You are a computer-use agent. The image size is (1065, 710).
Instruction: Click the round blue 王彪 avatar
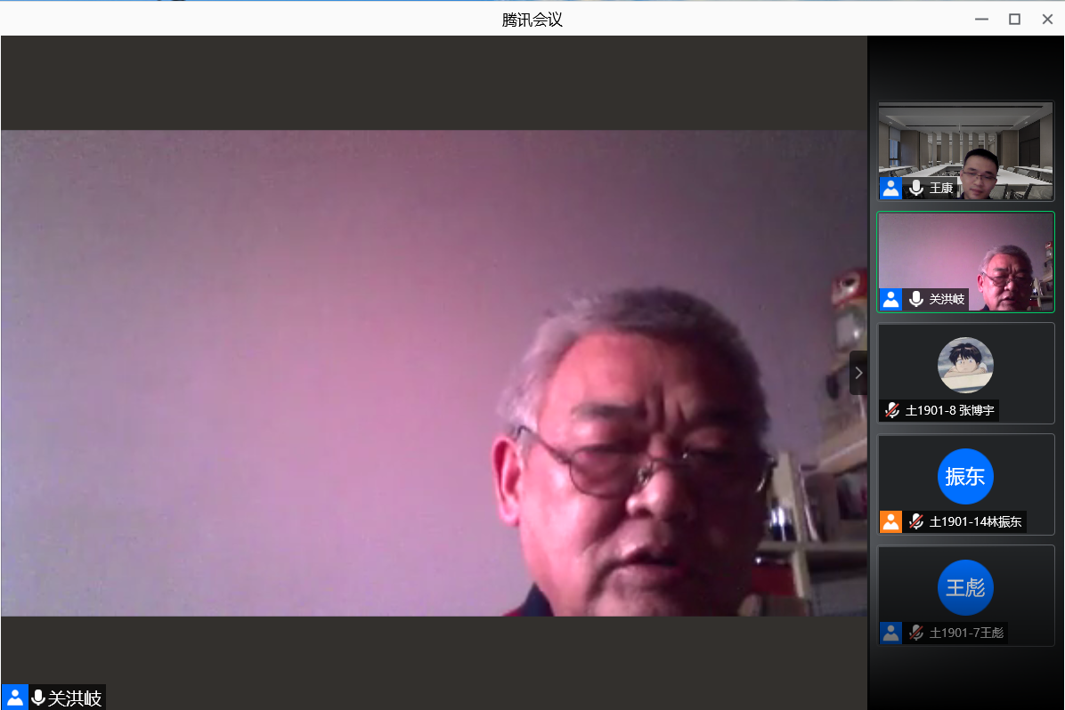[965, 588]
